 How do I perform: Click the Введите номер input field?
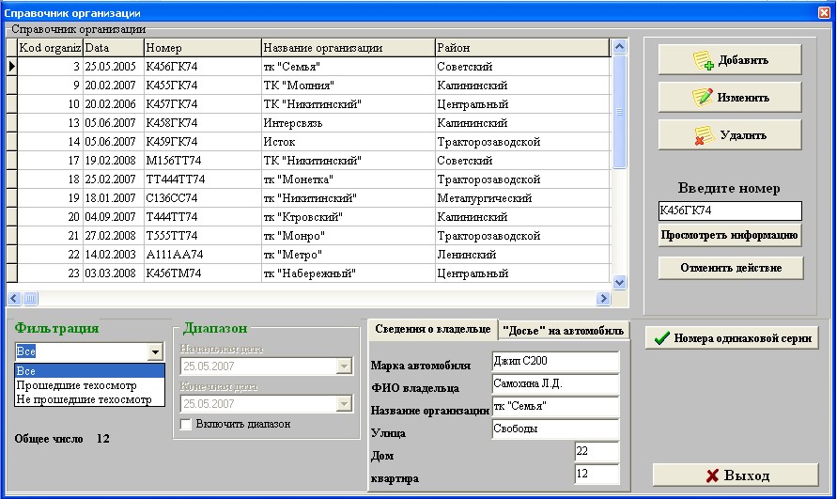730,211
